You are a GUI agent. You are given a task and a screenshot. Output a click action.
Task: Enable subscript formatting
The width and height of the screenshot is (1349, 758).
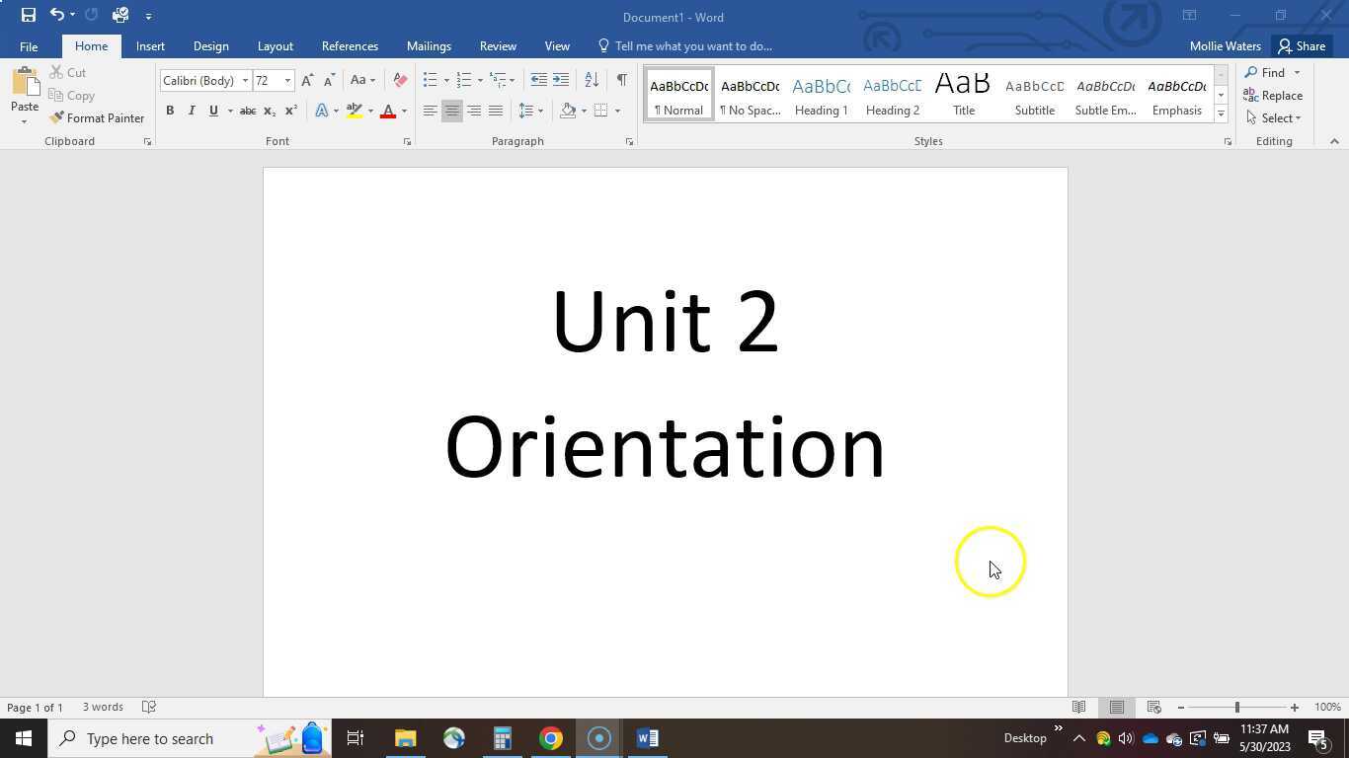[268, 111]
